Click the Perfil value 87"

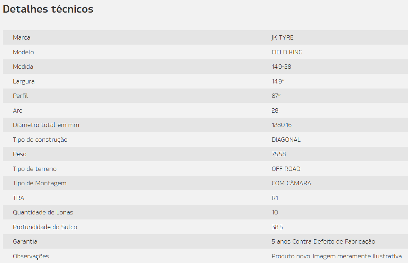click(x=276, y=96)
